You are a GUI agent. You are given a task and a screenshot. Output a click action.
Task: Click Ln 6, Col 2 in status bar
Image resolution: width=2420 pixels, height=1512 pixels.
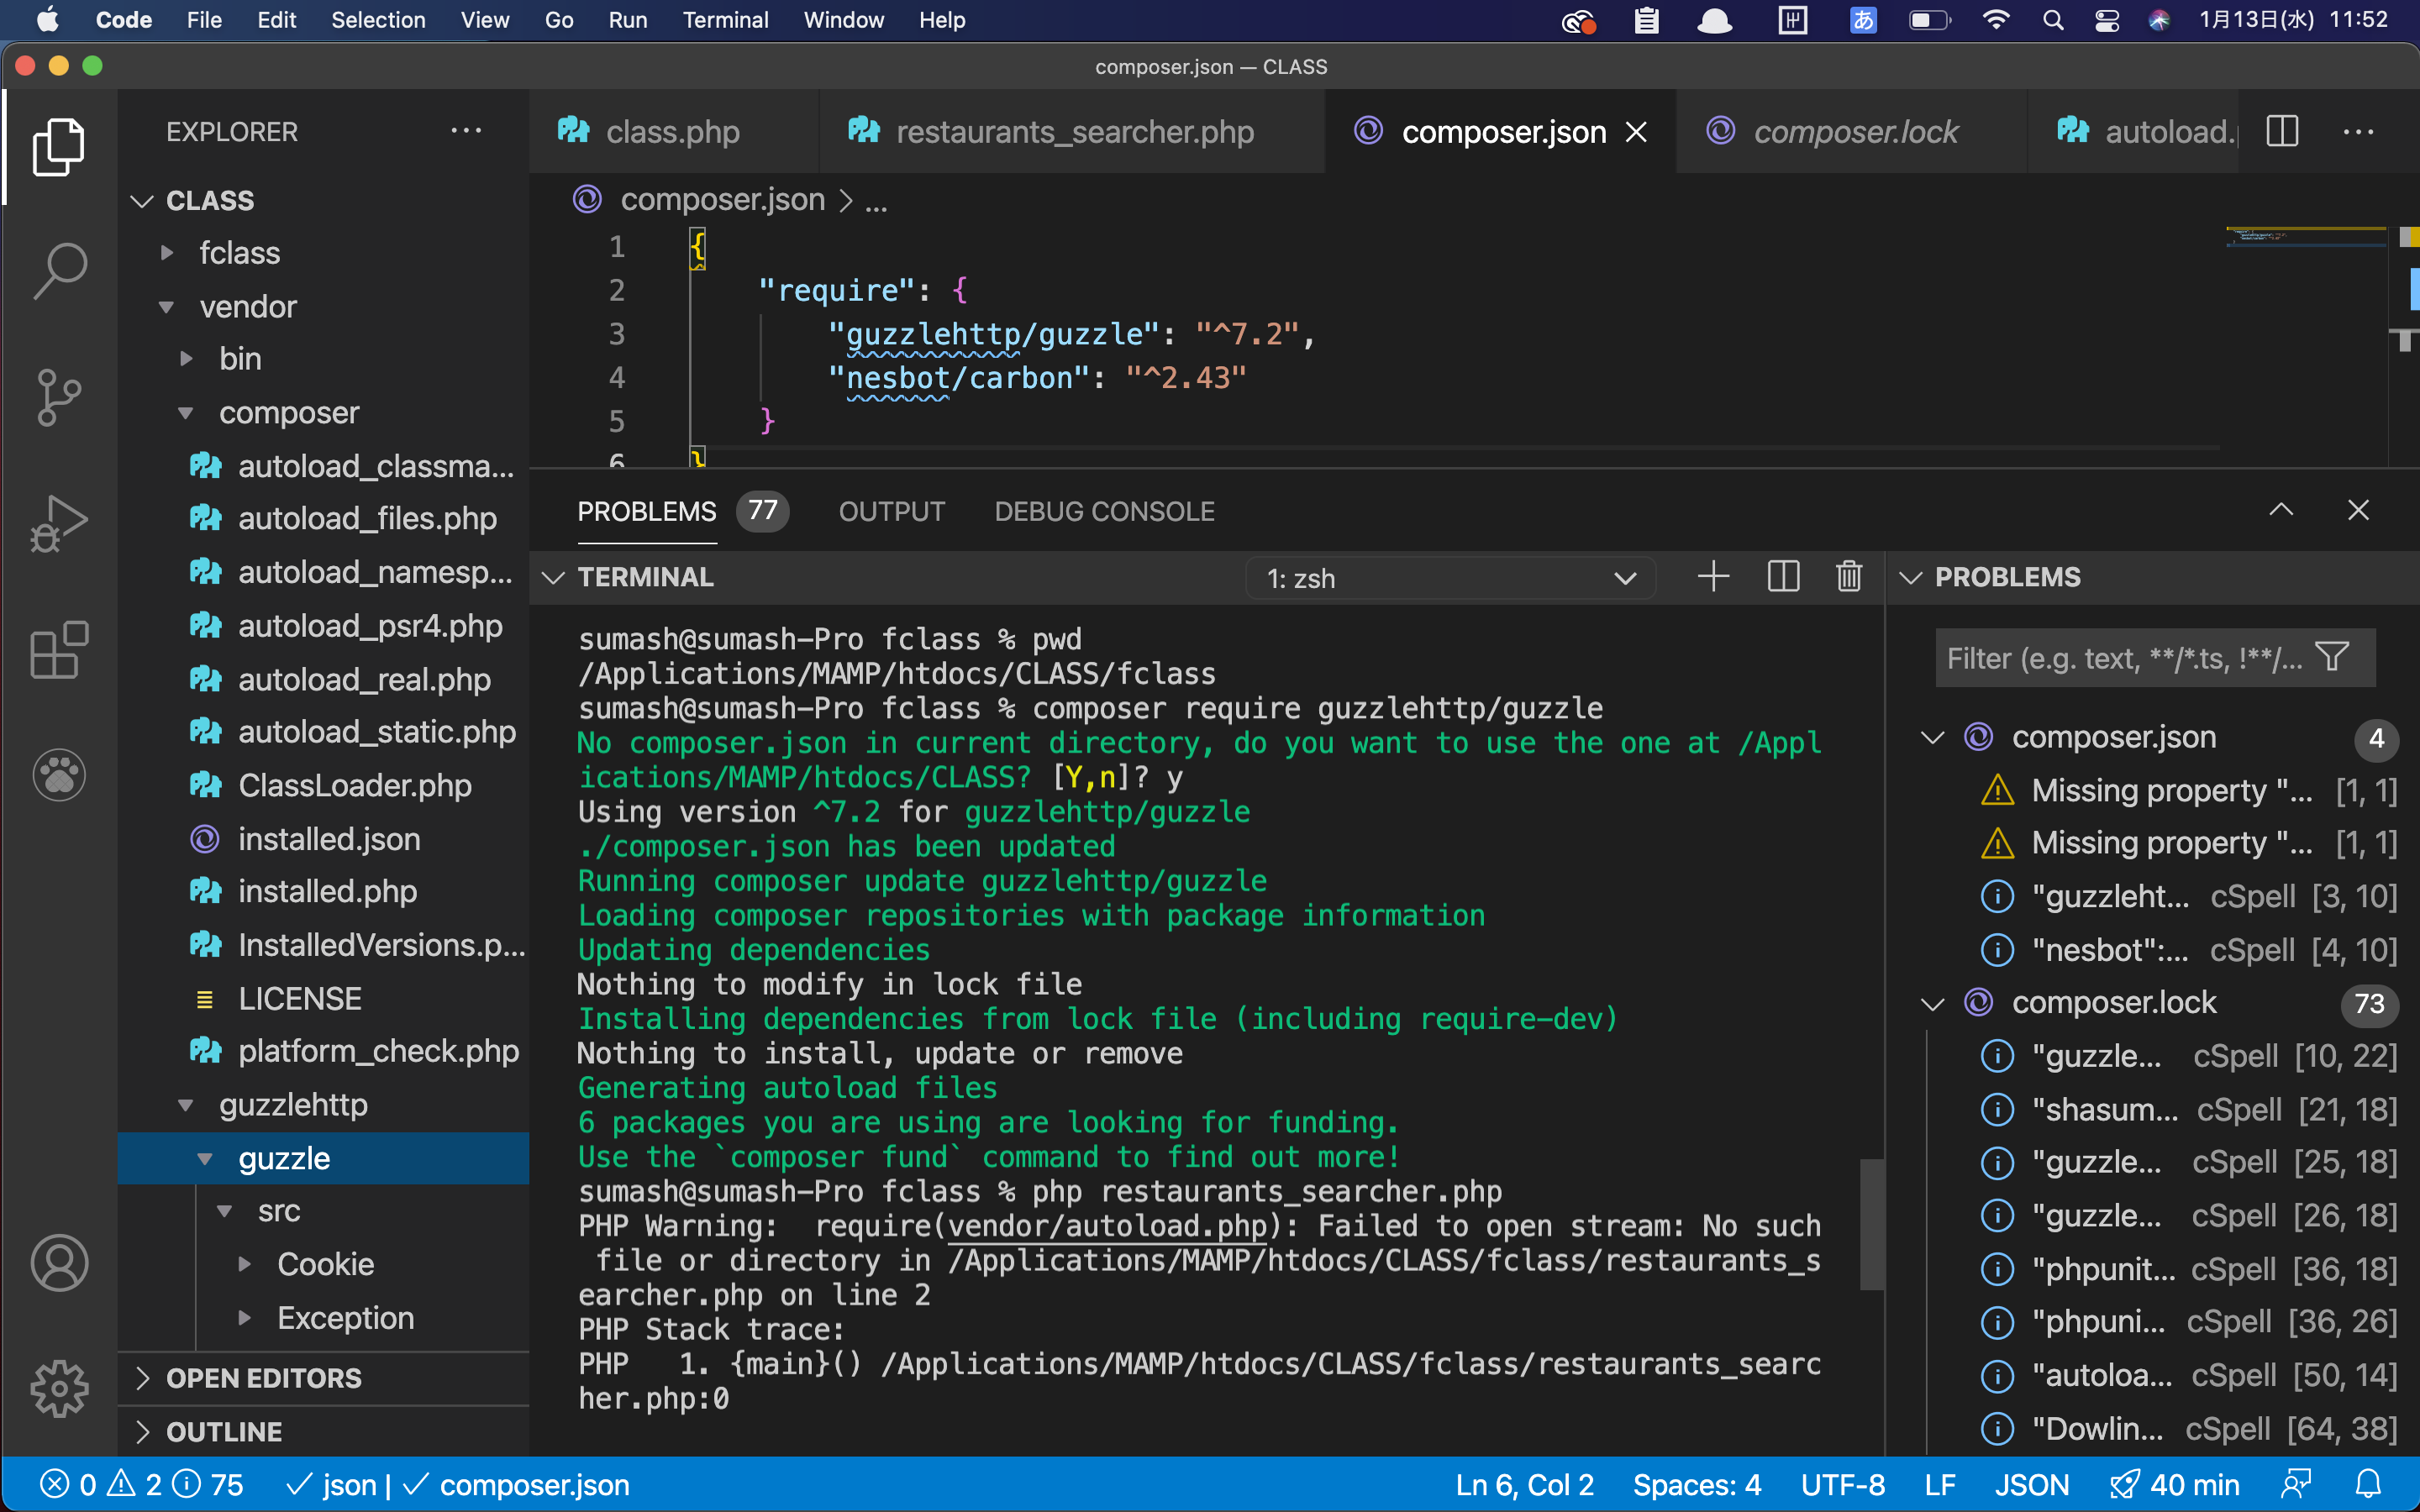coord(1524,1484)
